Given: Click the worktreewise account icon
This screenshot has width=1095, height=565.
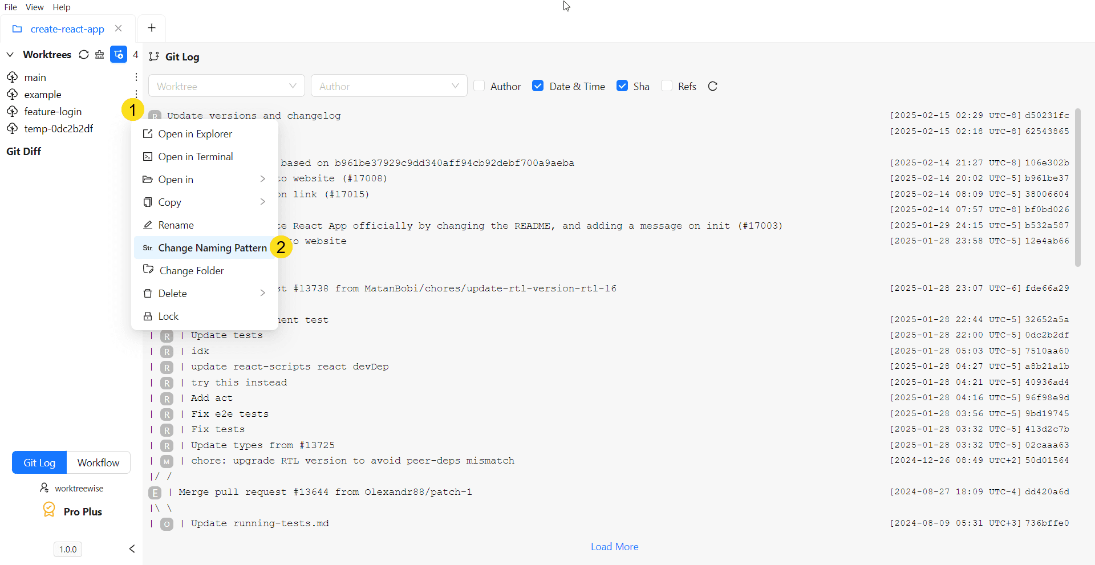Looking at the screenshot, I should [44, 488].
